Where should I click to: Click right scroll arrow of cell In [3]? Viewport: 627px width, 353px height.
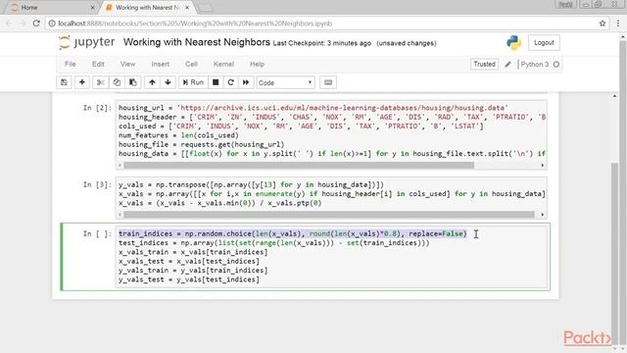point(543,215)
